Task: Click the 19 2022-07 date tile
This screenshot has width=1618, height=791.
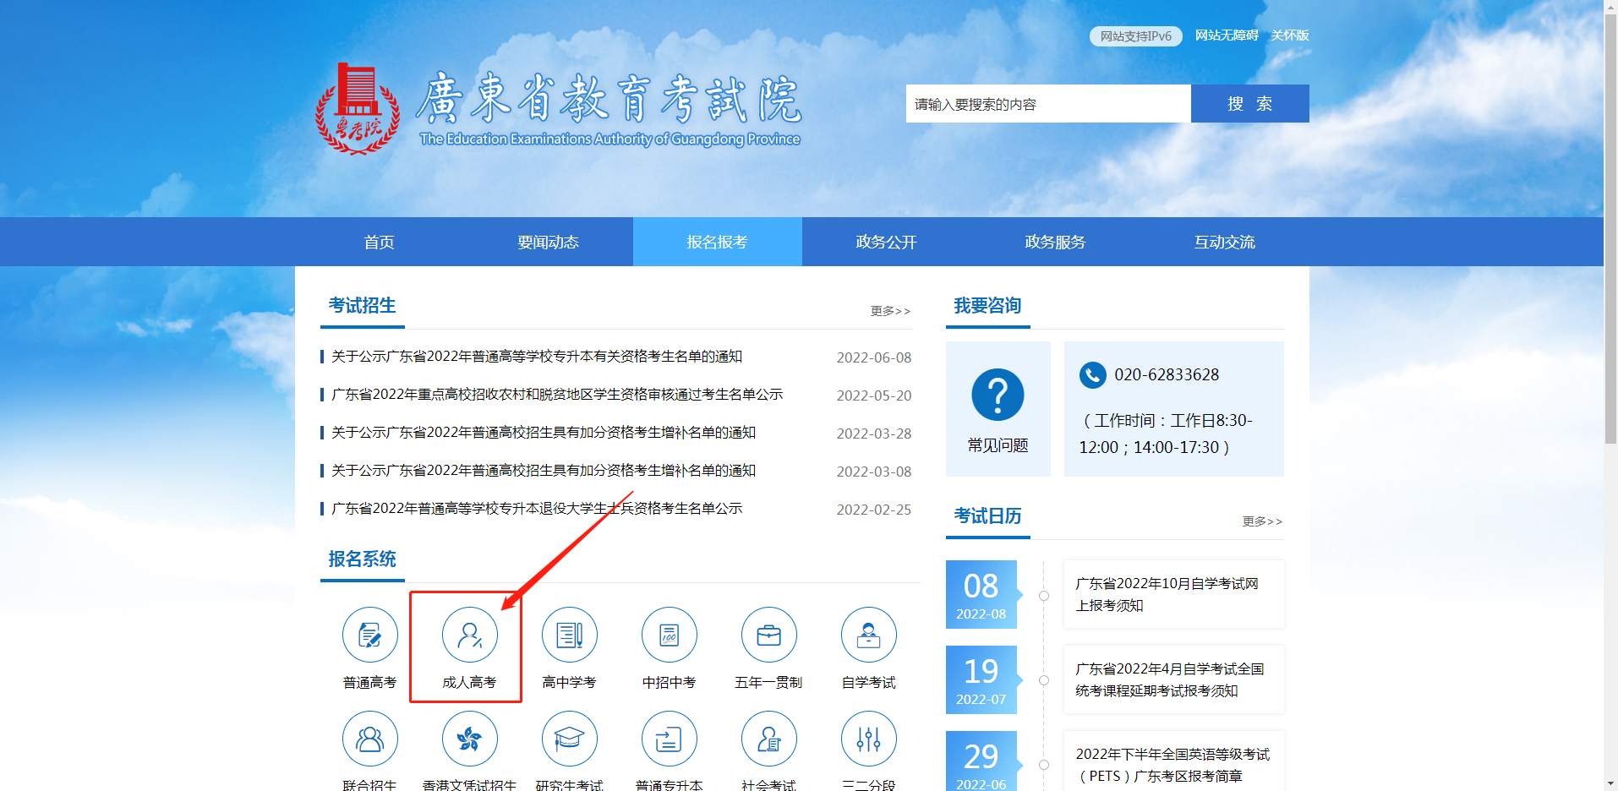Action: [981, 679]
